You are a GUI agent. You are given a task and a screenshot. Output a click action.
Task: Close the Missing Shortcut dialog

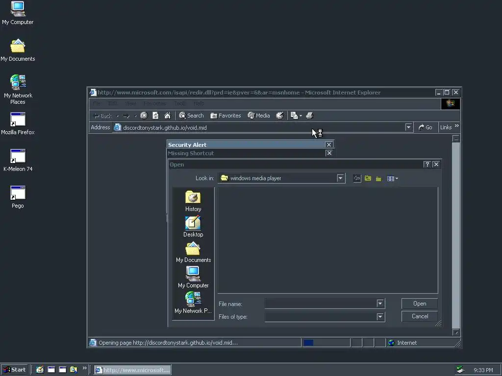[x=329, y=153]
